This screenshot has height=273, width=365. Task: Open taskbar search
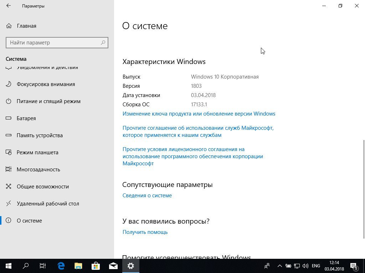click(x=26, y=266)
